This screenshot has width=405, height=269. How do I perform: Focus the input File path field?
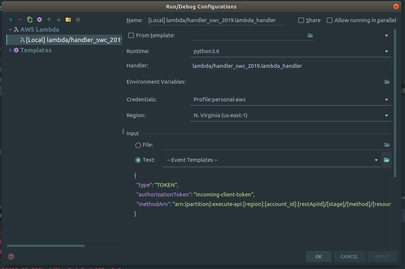(273, 145)
